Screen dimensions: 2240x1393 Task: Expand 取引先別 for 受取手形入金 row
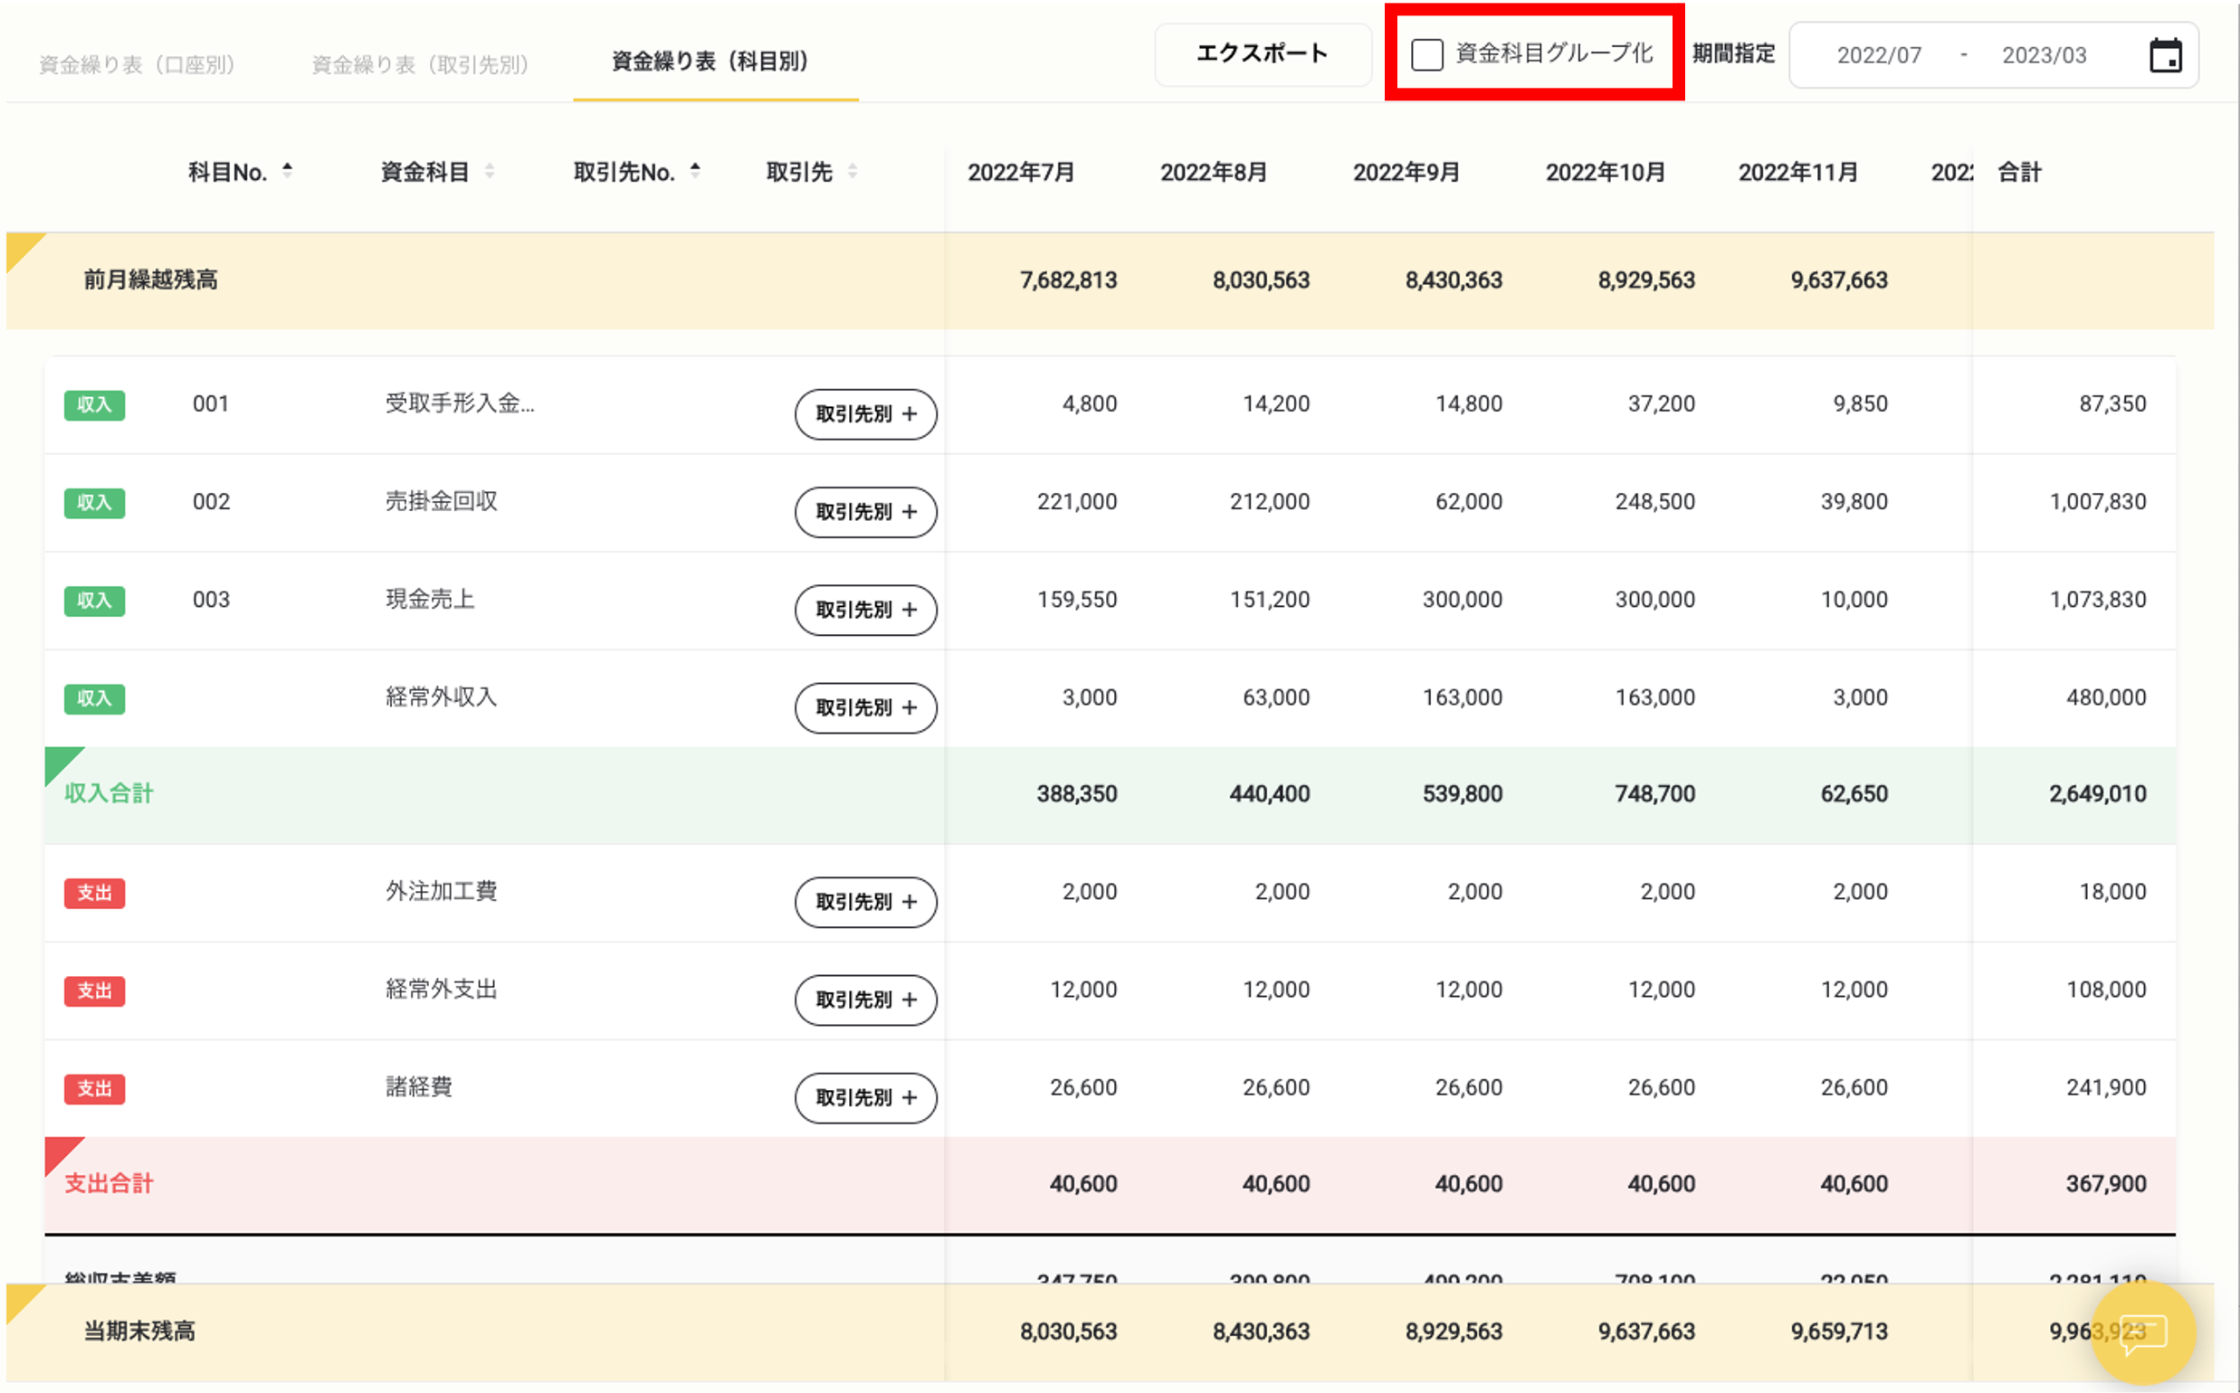(865, 414)
